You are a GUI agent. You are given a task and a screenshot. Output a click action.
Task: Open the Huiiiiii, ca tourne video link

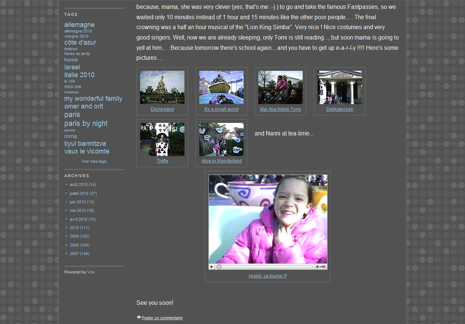point(268,276)
